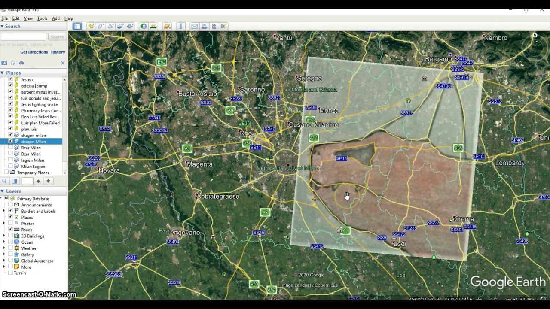Click the Add Image Overlay icon

tap(120, 27)
